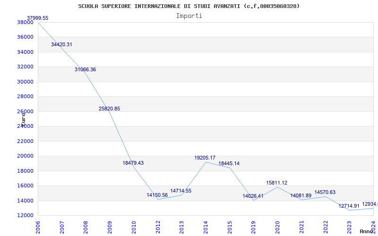Viewport: 378px width, 236px height.
Task: Click the 32000 y-axis tick label
Action: 25,67
